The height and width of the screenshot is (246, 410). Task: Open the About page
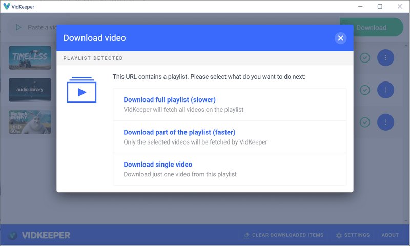390,235
